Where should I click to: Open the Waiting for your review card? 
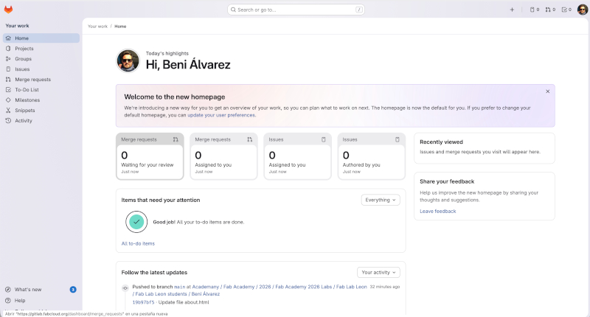[x=150, y=156]
